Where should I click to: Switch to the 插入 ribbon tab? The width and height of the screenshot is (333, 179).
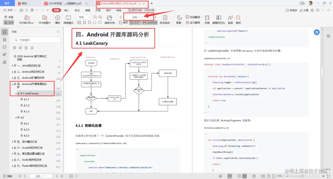67,10
